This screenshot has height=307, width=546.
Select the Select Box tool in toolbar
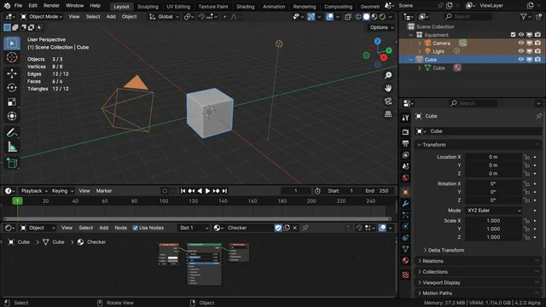click(x=12, y=43)
